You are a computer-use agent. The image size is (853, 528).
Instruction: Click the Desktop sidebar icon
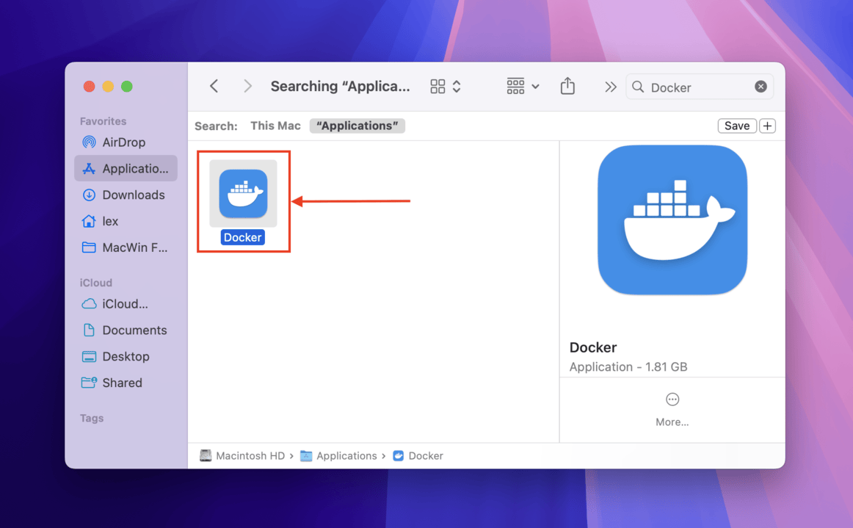tap(89, 357)
